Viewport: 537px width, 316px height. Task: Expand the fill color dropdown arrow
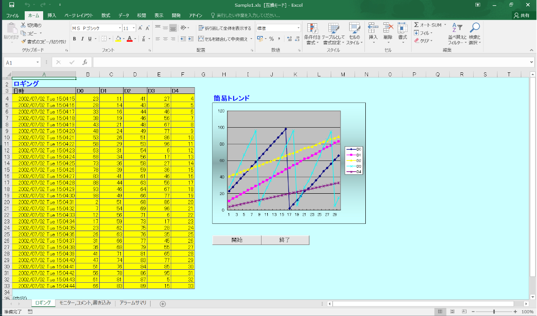coord(124,39)
